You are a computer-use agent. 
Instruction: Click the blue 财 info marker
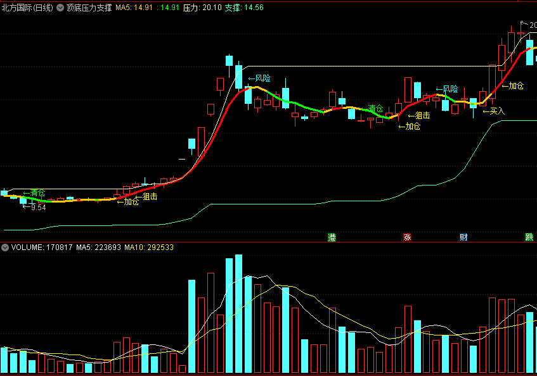[x=463, y=237]
